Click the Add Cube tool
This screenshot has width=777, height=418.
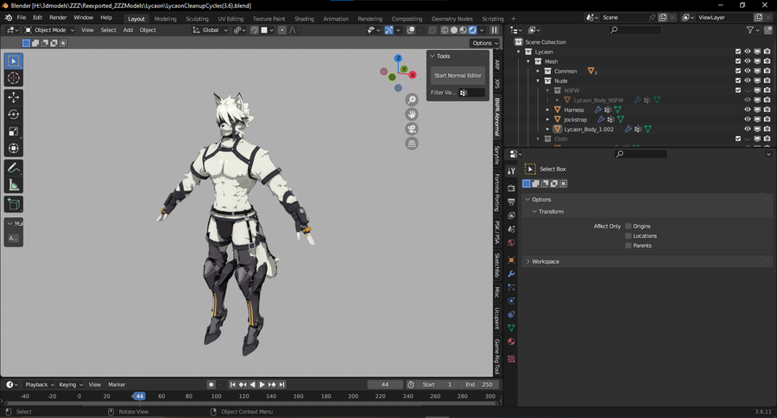pyautogui.click(x=14, y=204)
